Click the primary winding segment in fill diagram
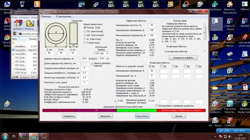This screenshot has width=250, height=140. point(59,110)
